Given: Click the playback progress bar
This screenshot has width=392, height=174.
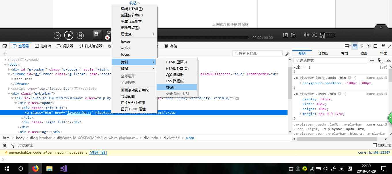Looking at the screenshot, I should (201, 38).
